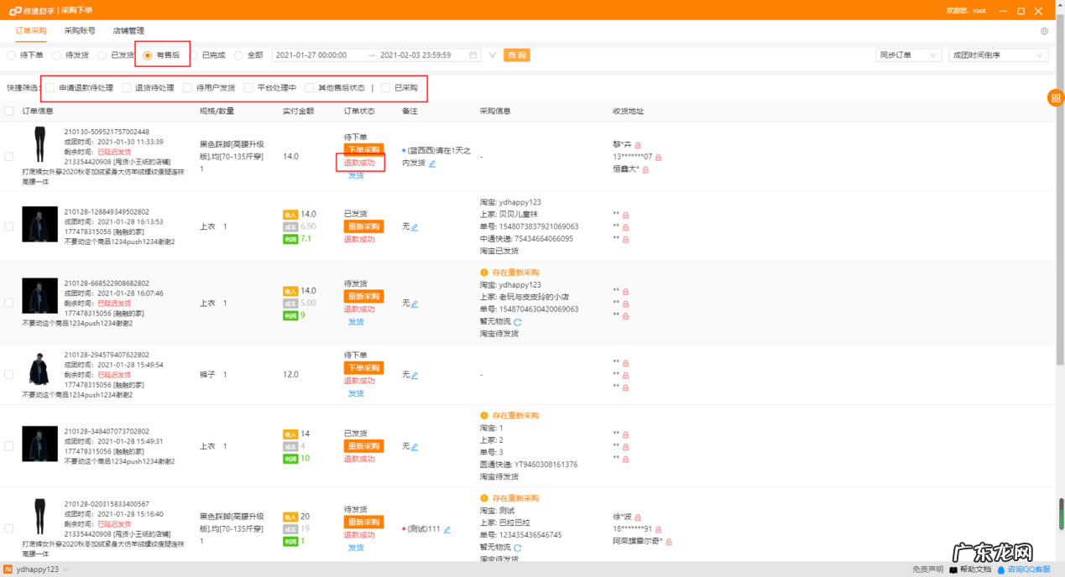The height and width of the screenshot is (577, 1065).
Task: Edit the note containing (测试)111
Action: 447,530
